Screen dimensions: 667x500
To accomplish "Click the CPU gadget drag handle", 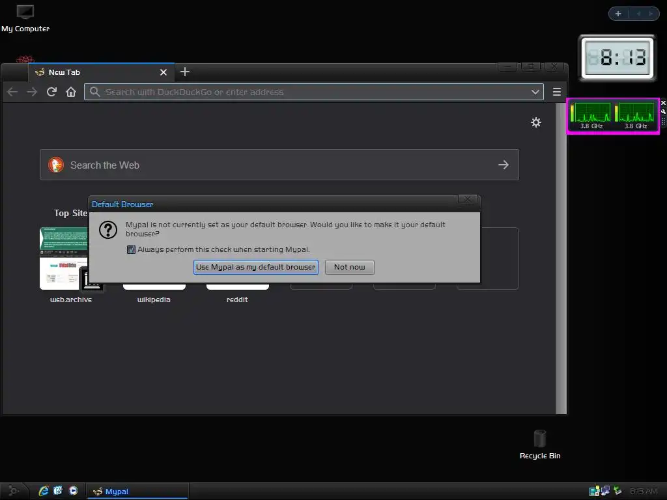I will coord(663,121).
